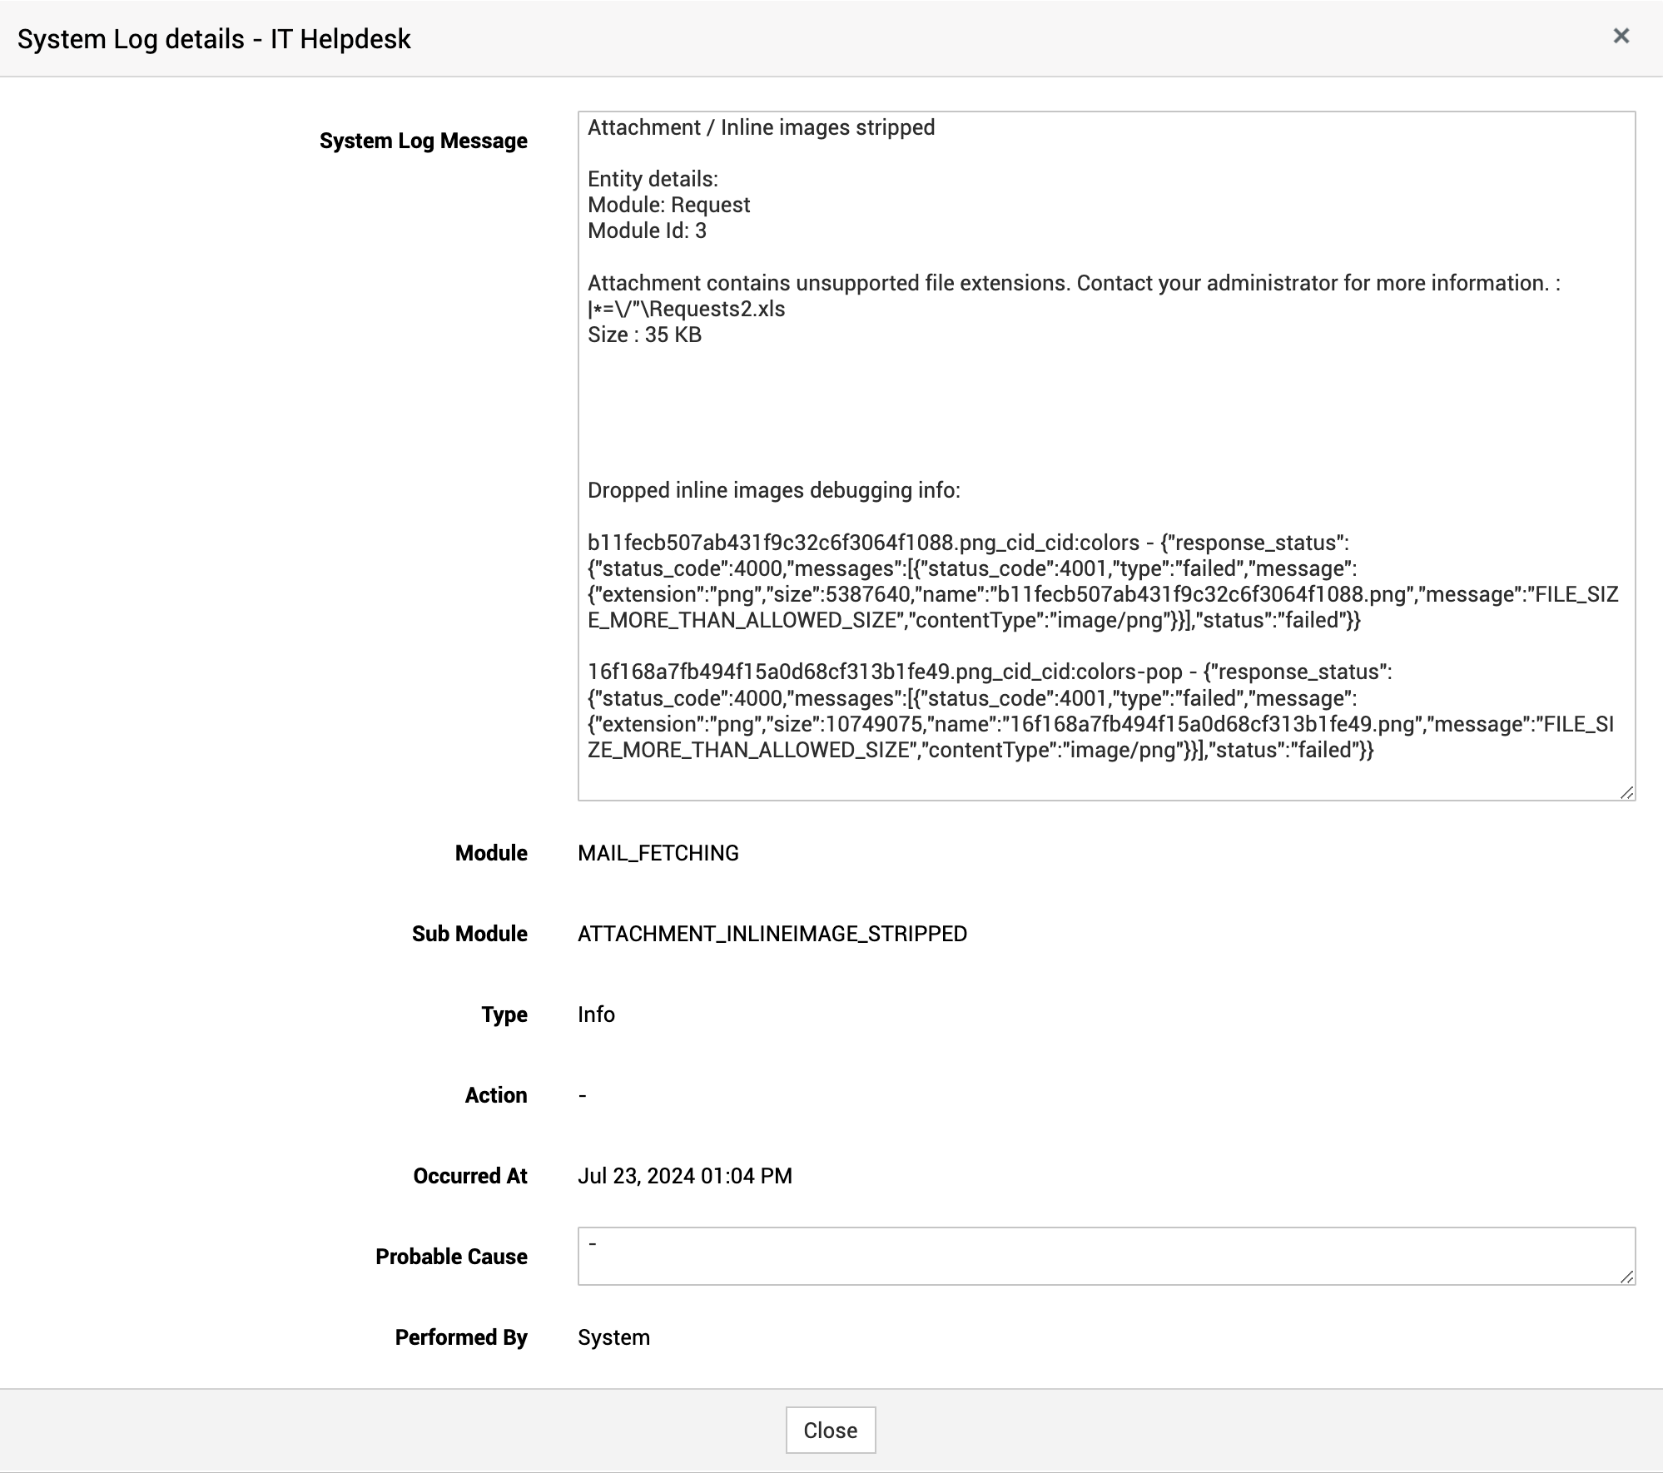Image resolution: width=1663 pixels, height=1473 pixels.
Task: Click the System Log Message label
Action: click(x=423, y=141)
